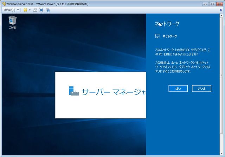This screenshot has height=157, width=225.
Task: Open the Player(P) menu
Action: click(11, 10)
